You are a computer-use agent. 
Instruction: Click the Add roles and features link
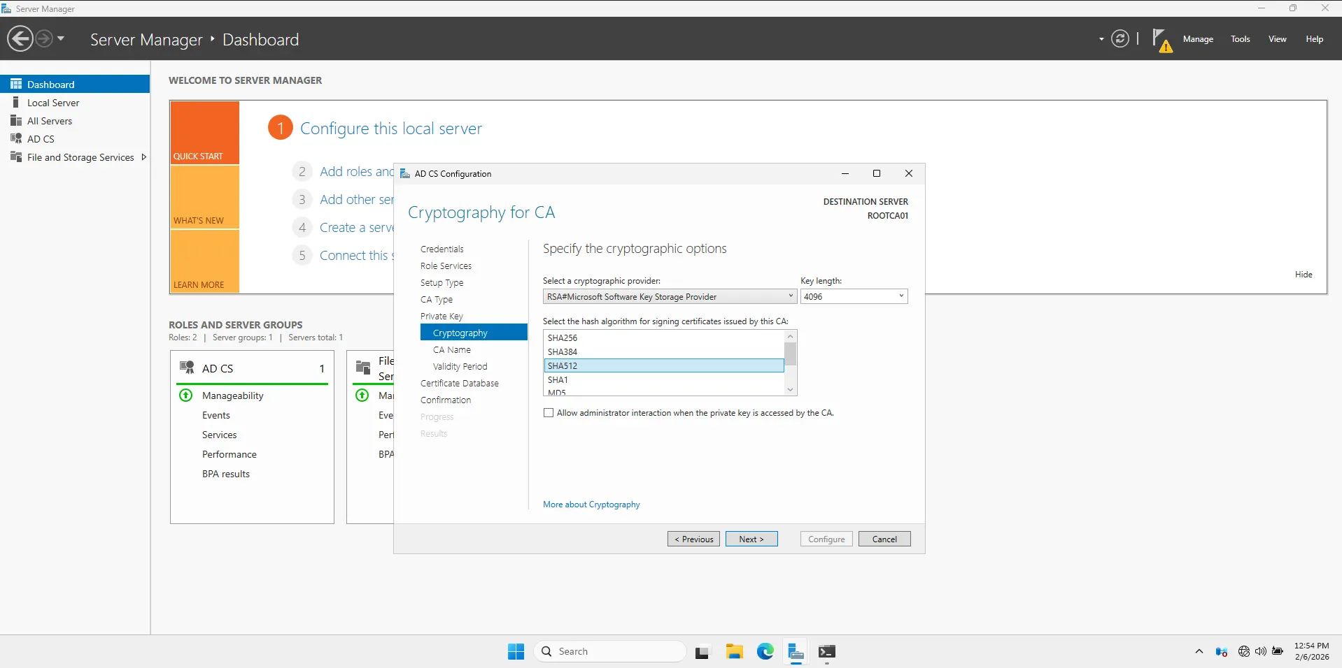357,171
